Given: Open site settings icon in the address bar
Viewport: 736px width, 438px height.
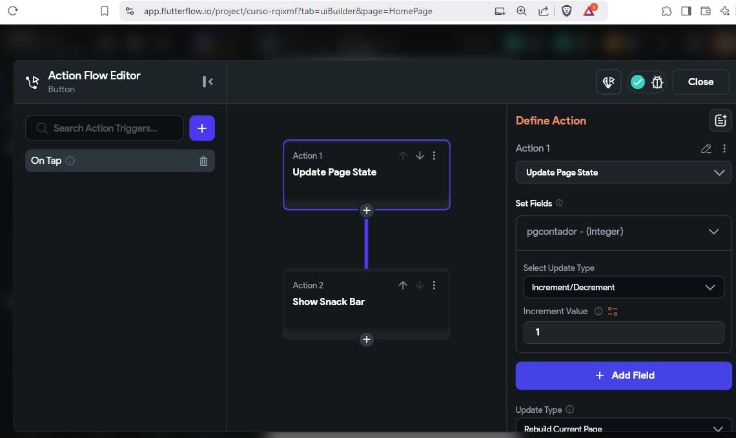Looking at the screenshot, I should pyautogui.click(x=130, y=11).
